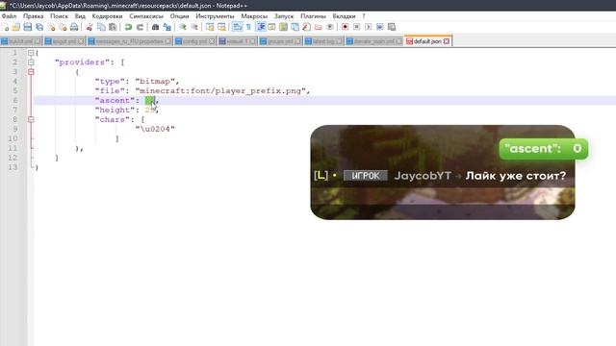
Task: Open a file with the folder toolbar icon
Action: click(x=16, y=27)
